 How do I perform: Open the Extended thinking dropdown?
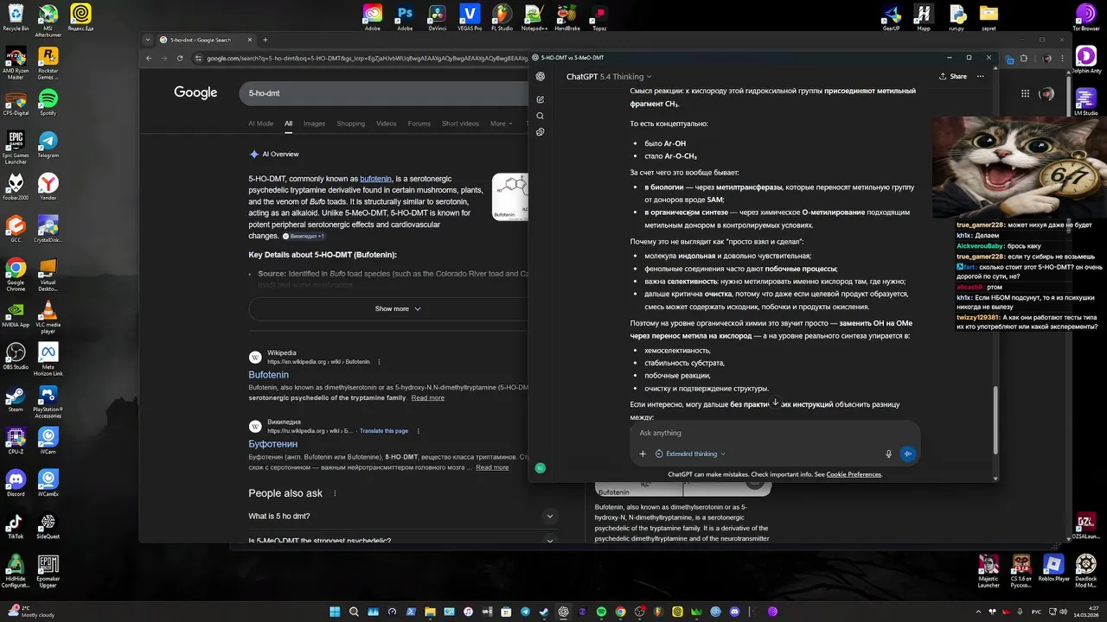point(690,454)
